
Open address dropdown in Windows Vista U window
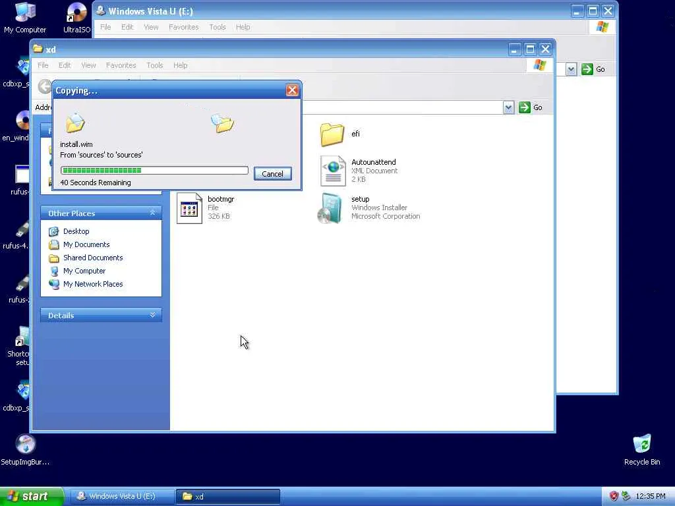coord(571,69)
